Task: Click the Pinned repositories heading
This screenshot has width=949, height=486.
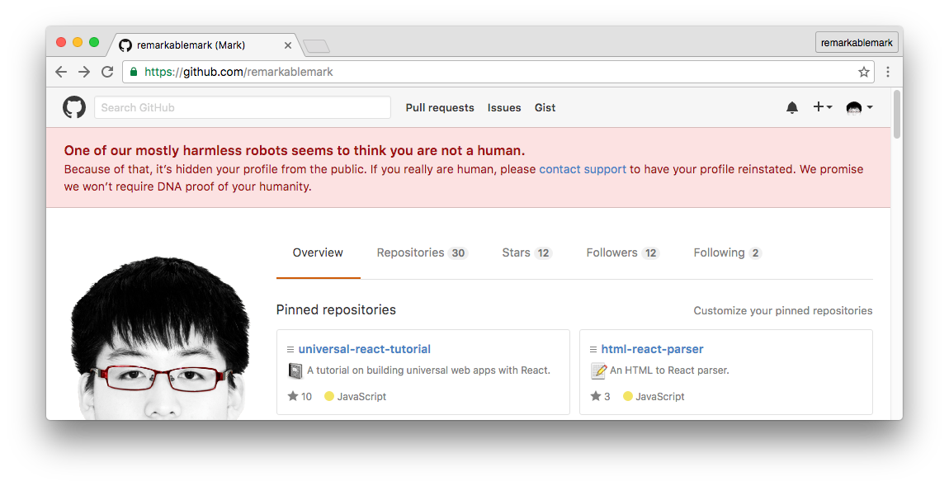Action: (336, 310)
